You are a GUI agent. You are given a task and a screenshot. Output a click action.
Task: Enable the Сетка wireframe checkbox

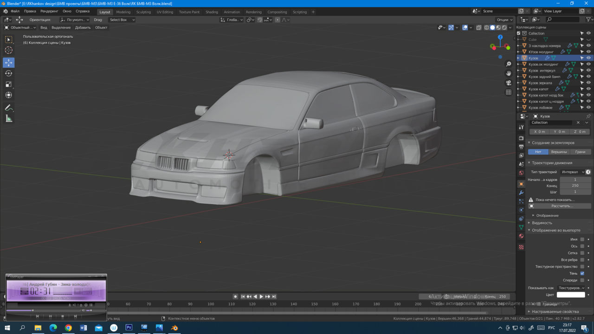(x=582, y=253)
